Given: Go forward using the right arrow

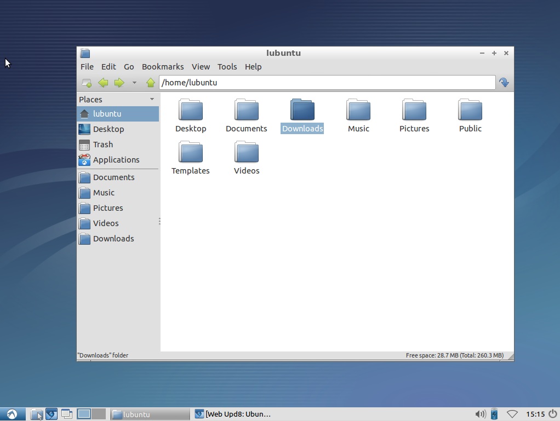Looking at the screenshot, I should pyautogui.click(x=119, y=83).
